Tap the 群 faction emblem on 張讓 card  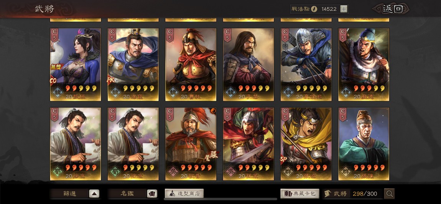click(x=346, y=172)
